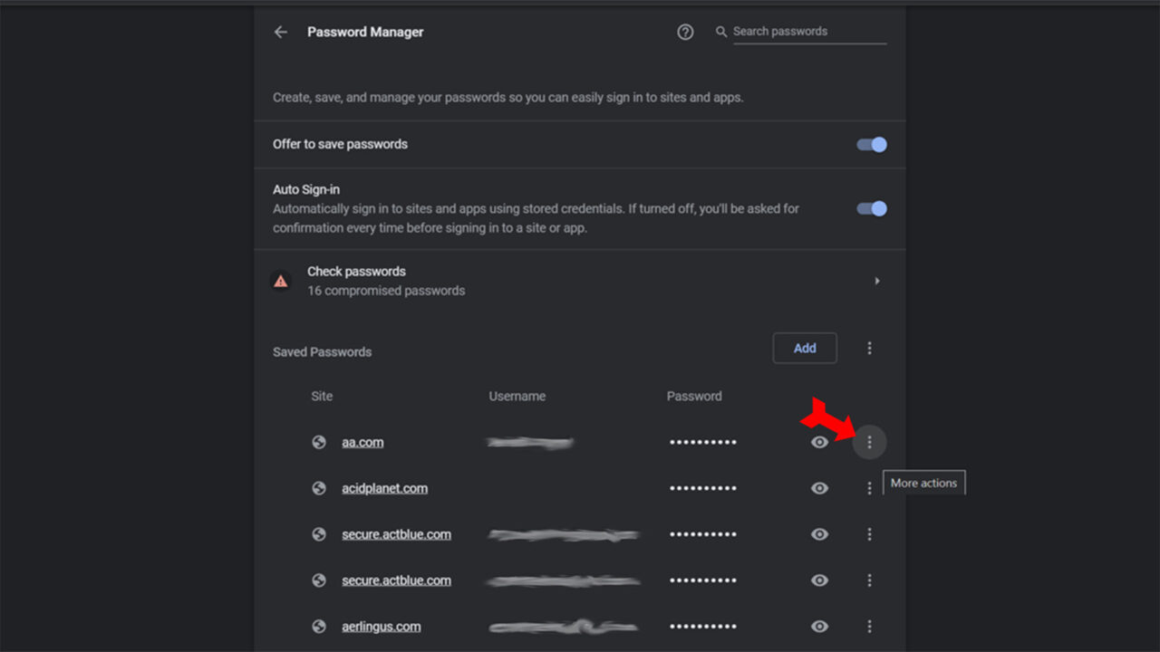The width and height of the screenshot is (1160, 652).
Task: Open More actions for aa.com password
Action: pyautogui.click(x=869, y=442)
